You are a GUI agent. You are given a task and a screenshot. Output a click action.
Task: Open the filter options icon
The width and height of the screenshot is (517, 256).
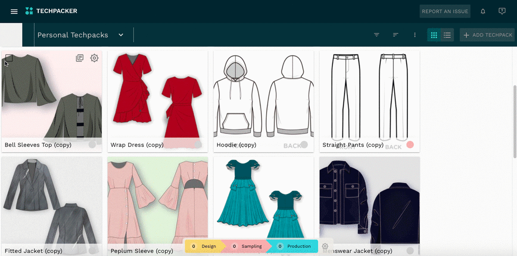pyautogui.click(x=377, y=35)
